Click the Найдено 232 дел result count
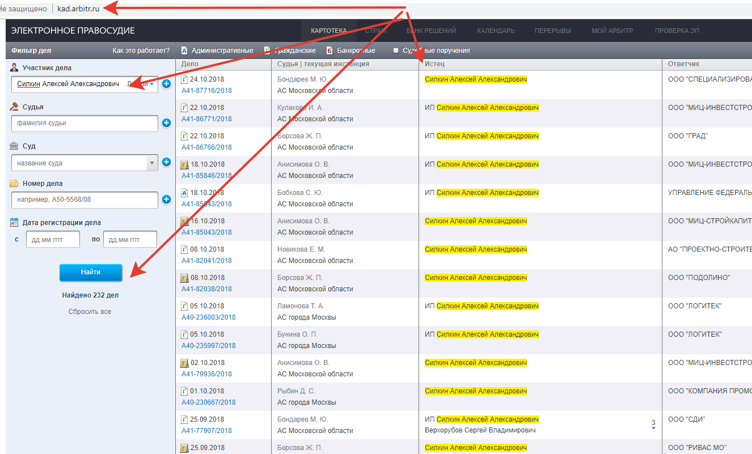This screenshot has height=454, width=752. click(x=91, y=295)
